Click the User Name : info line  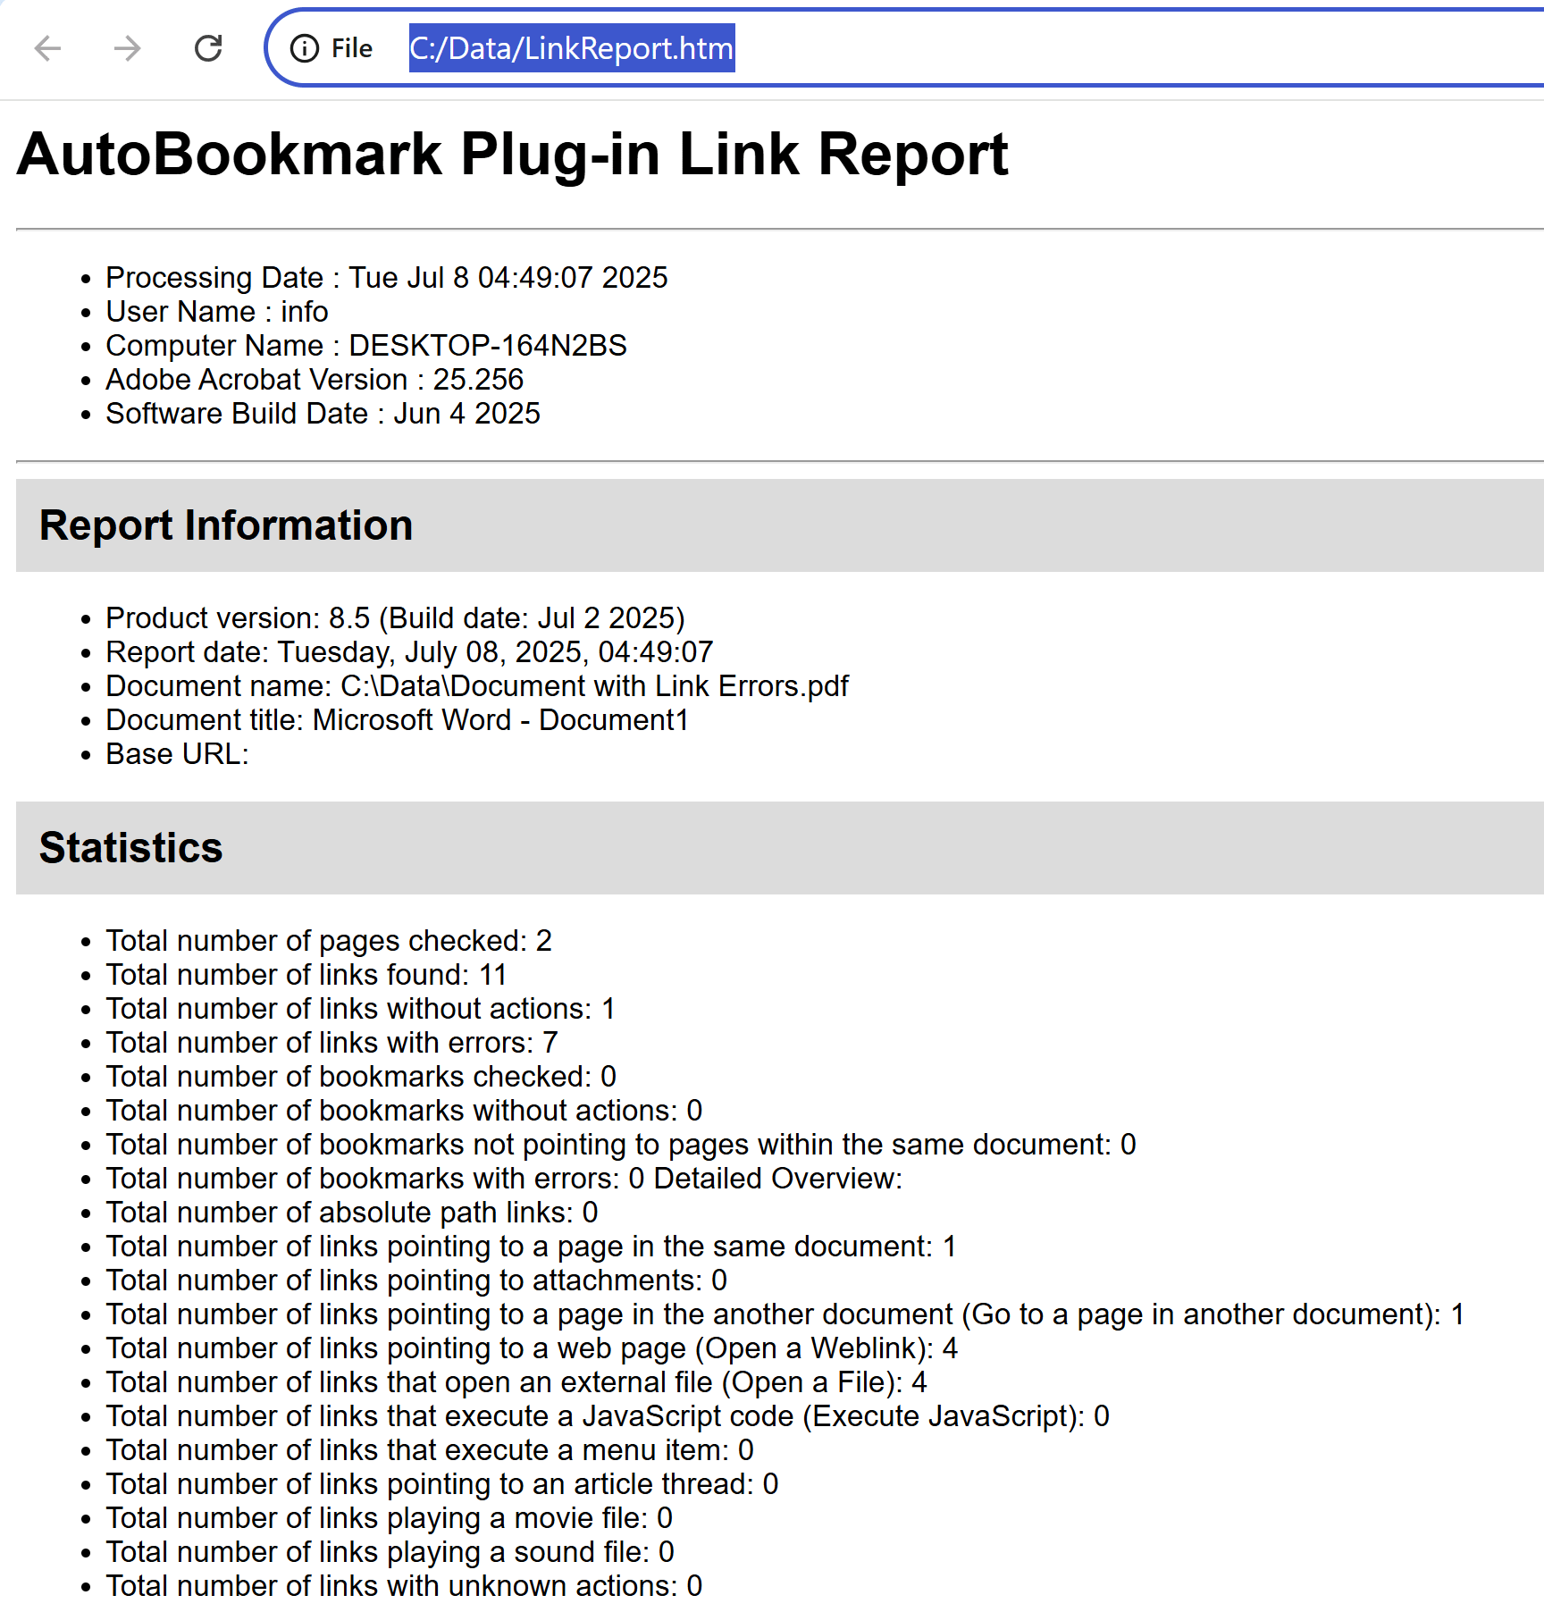(x=217, y=312)
